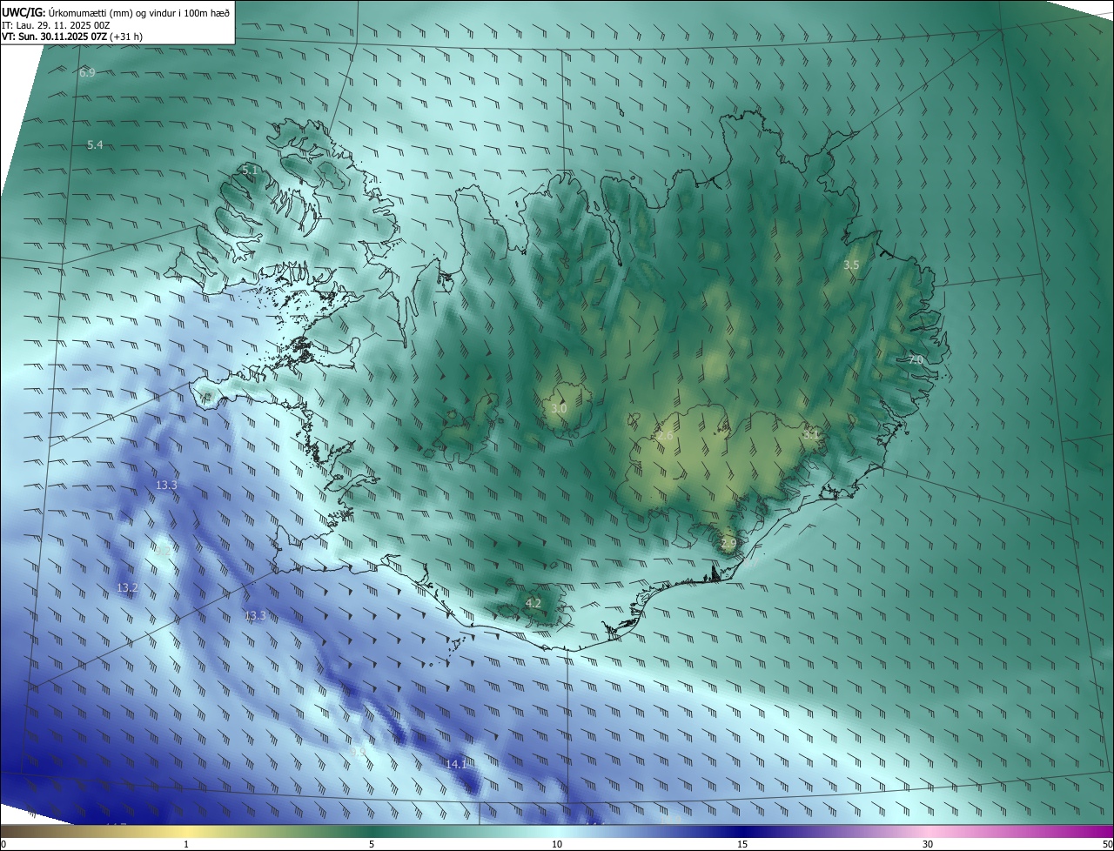Click the colour scale label 50
The image size is (1114, 851).
click(x=1107, y=844)
